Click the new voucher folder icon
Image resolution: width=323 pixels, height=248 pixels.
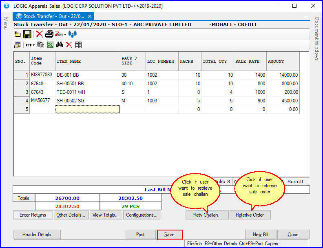click(17, 34)
